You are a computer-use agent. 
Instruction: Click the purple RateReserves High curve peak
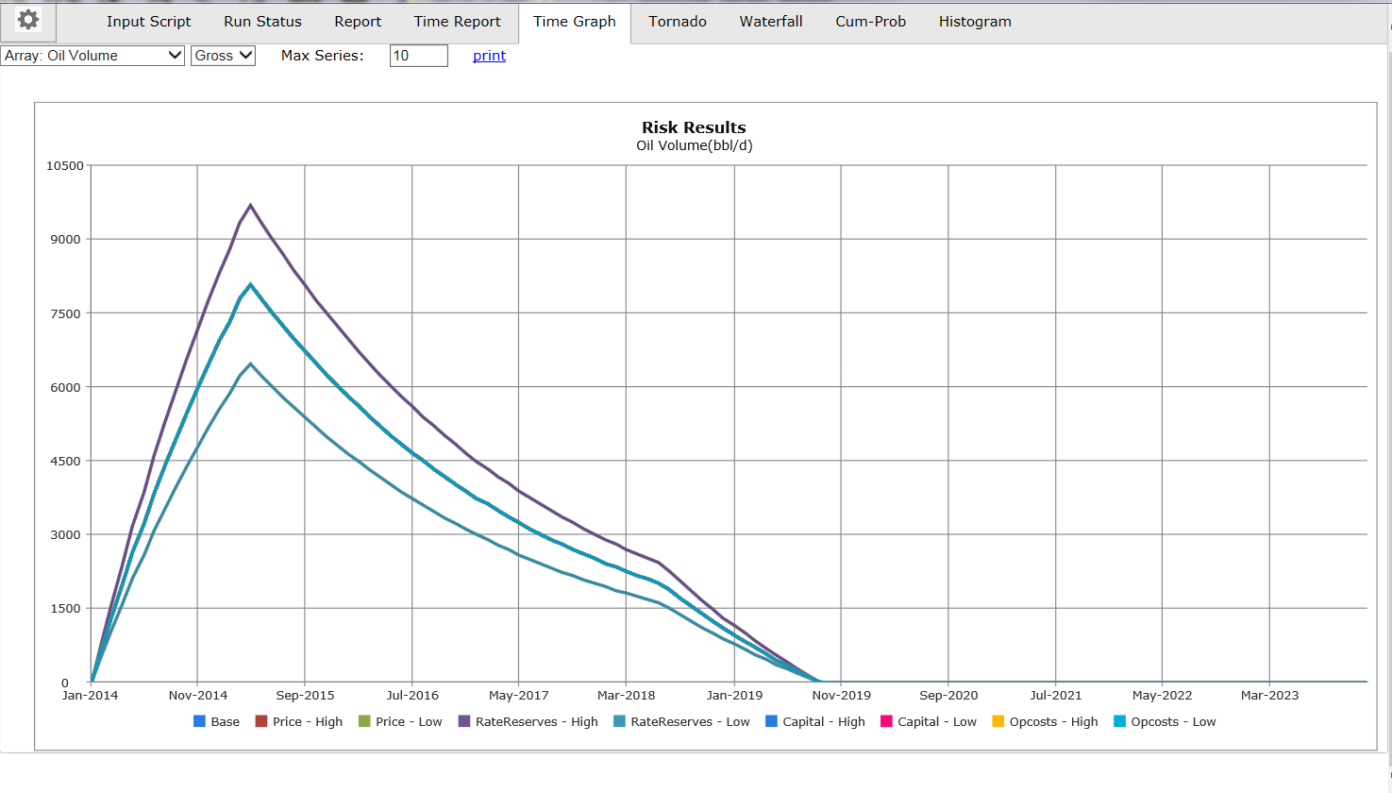(250, 205)
